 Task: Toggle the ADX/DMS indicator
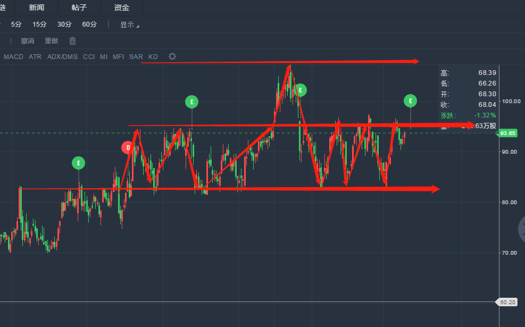62,56
